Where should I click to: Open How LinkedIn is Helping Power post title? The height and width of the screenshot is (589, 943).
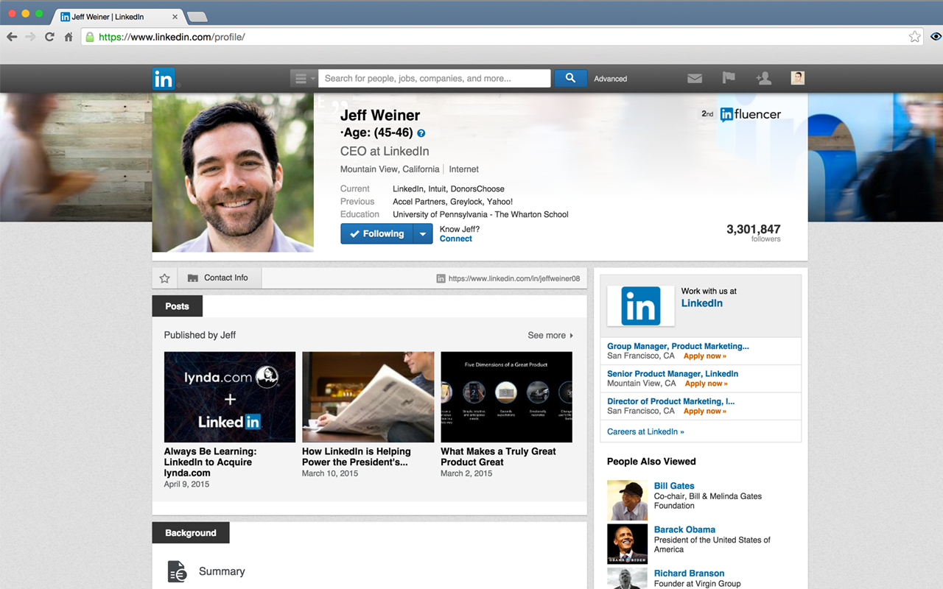pyautogui.click(x=357, y=457)
